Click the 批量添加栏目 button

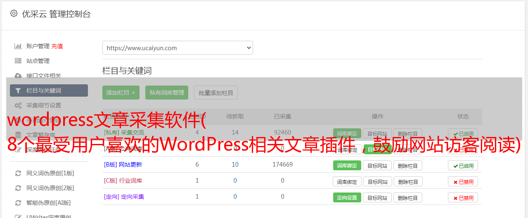click(x=216, y=93)
